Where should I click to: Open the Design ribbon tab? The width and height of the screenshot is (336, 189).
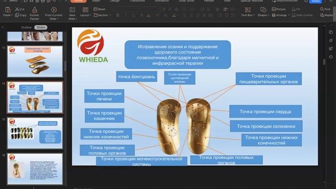pyautogui.click(x=115, y=1)
